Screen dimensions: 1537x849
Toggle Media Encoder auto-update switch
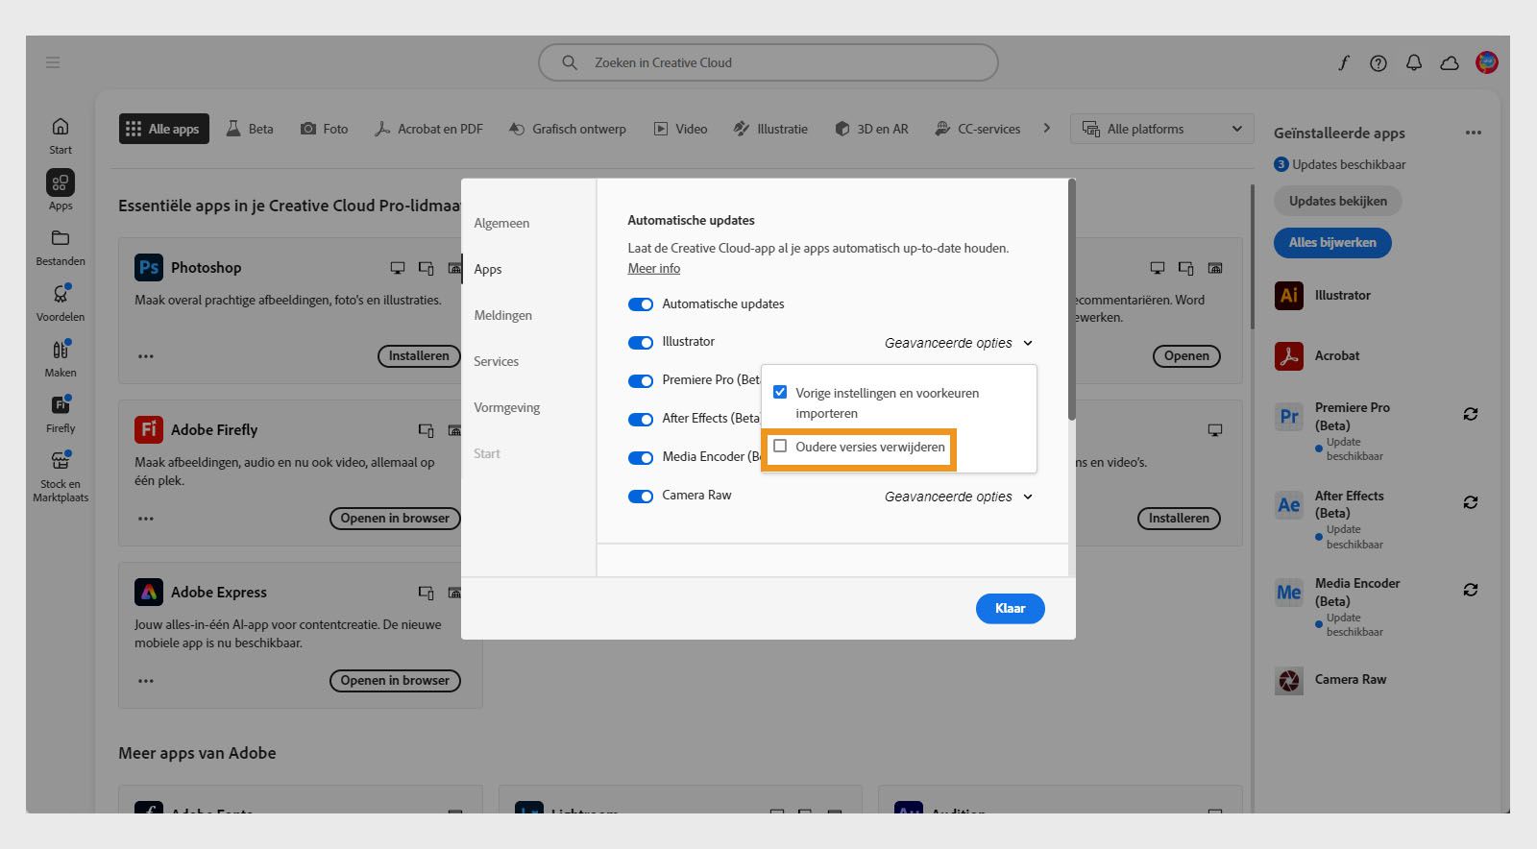[641, 458]
